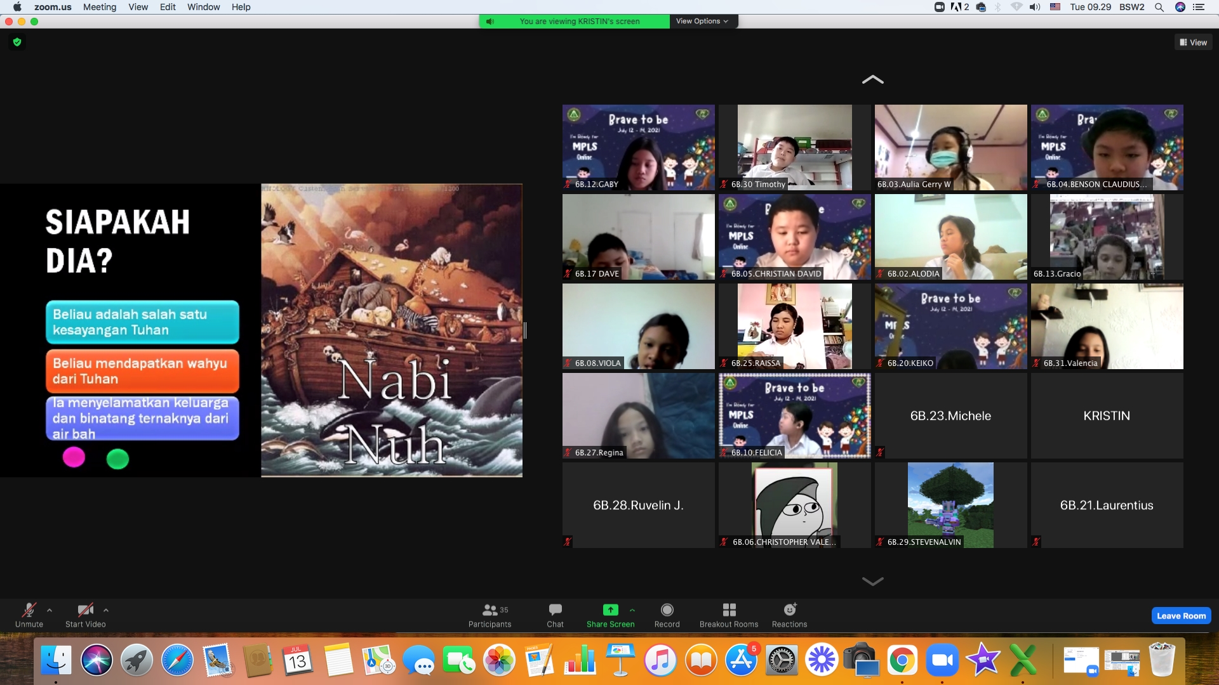Open the Chat panel
The image size is (1219, 685).
click(x=555, y=615)
